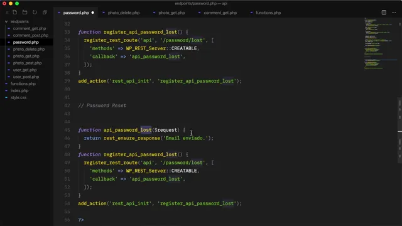The height and width of the screenshot is (226, 402).
Task: Click the file icon on the functions.php tab
Action: click(x=251, y=13)
